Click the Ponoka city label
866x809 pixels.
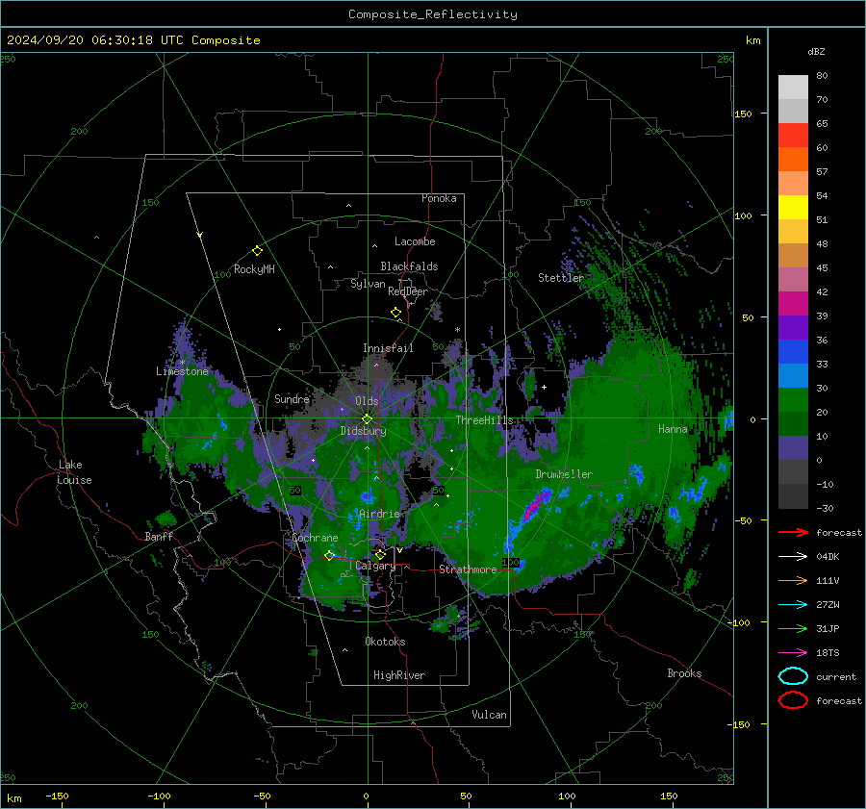[439, 198]
